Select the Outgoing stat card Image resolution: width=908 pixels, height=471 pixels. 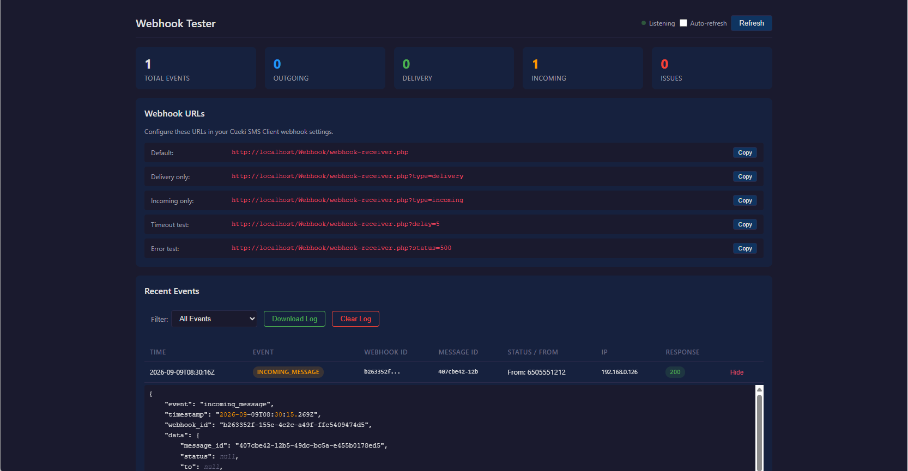(x=325, y=68)
